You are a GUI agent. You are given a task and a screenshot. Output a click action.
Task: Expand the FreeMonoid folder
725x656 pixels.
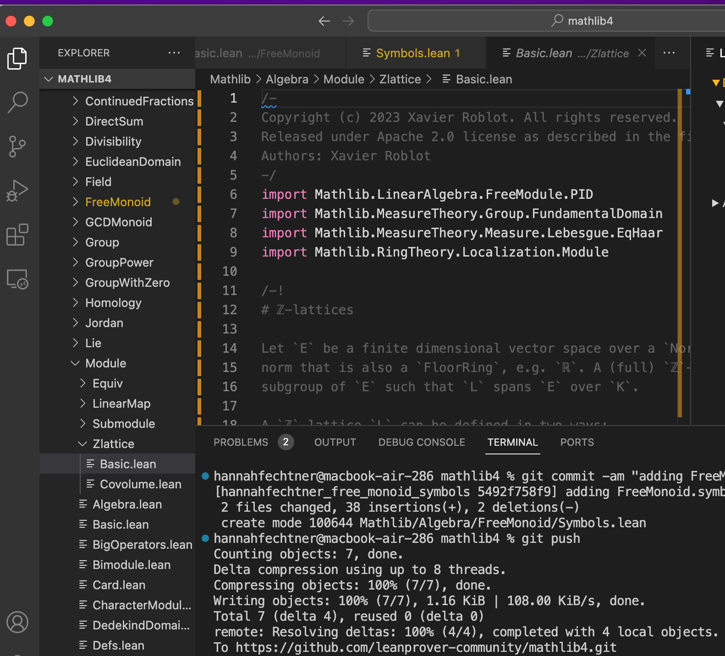[x=117, y=202]
